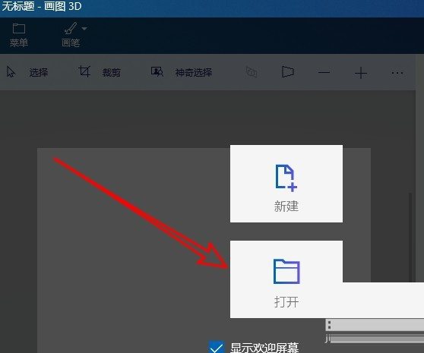Create a new project with 新建
The height and width of the screenshot is (353, 424).
point(286,184)
